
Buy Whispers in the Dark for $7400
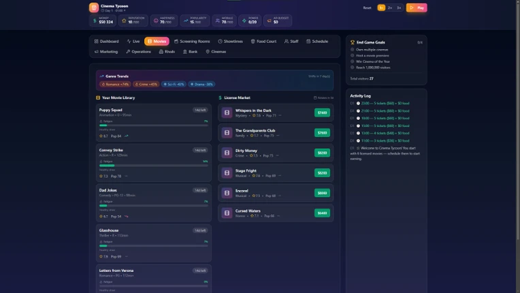click(322, 113)
